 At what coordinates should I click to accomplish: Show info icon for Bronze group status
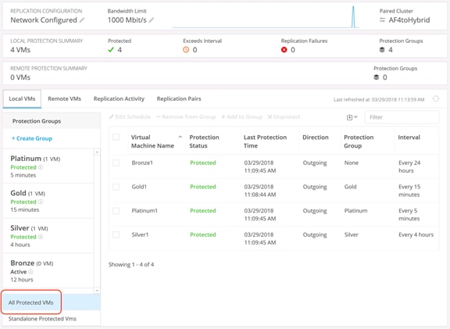point(30,272)
